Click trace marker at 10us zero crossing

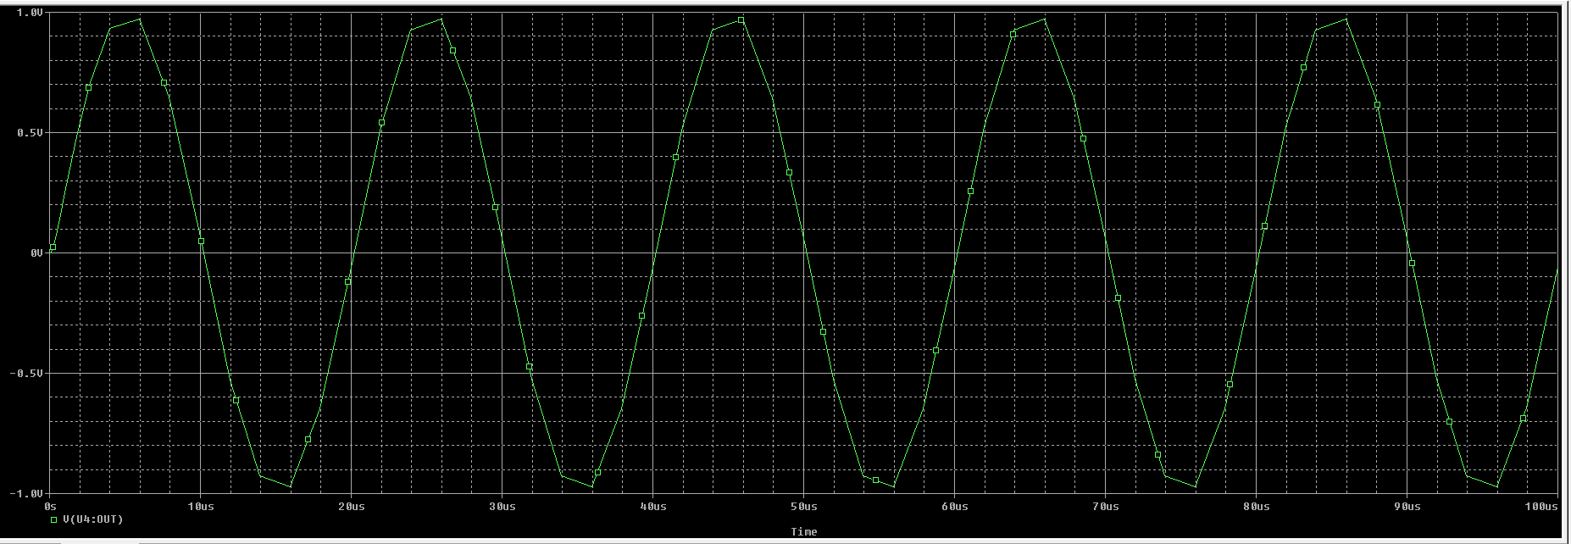click(x=201, y=241)
